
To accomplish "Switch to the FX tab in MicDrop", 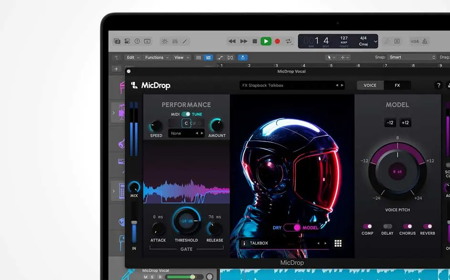I will click(x=398, y=85).
